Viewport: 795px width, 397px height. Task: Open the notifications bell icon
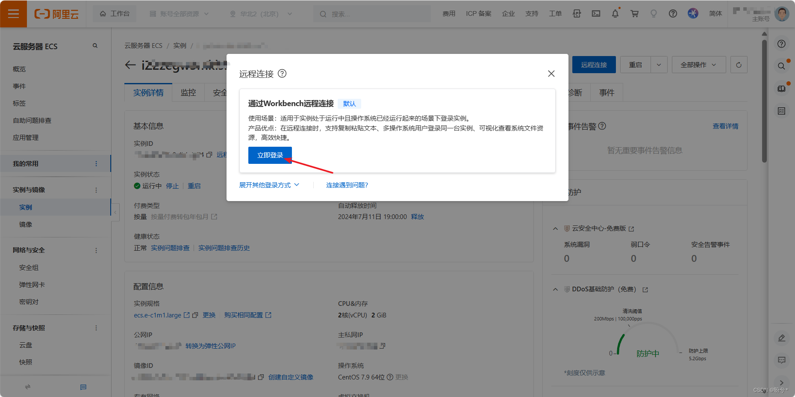(615, 14)
